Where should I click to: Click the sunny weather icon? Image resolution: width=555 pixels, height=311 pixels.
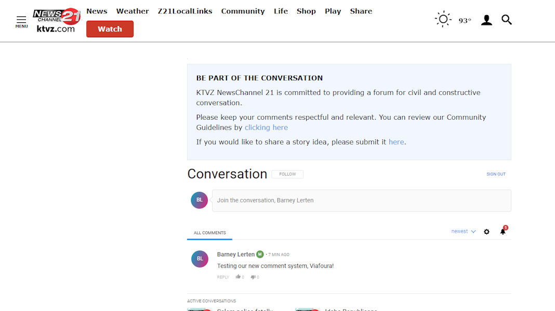pos(443,20)
